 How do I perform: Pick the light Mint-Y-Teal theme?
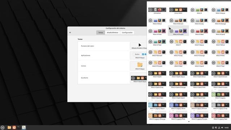(x=221, y=64)
